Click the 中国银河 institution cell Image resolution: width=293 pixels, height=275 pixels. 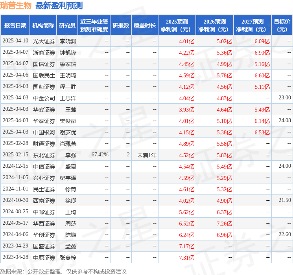(44, 132)
